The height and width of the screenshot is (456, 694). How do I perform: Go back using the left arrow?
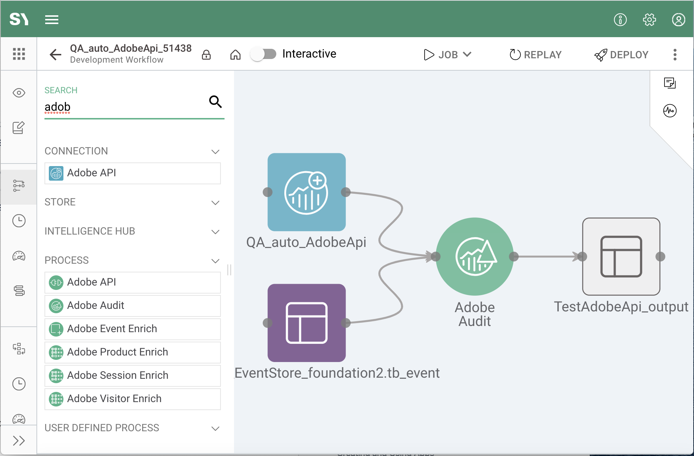click(55, 55)
